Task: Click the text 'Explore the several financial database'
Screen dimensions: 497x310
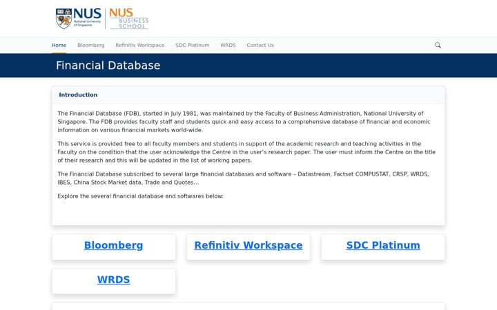Action: pyautogui.click(x=140, y=196)
